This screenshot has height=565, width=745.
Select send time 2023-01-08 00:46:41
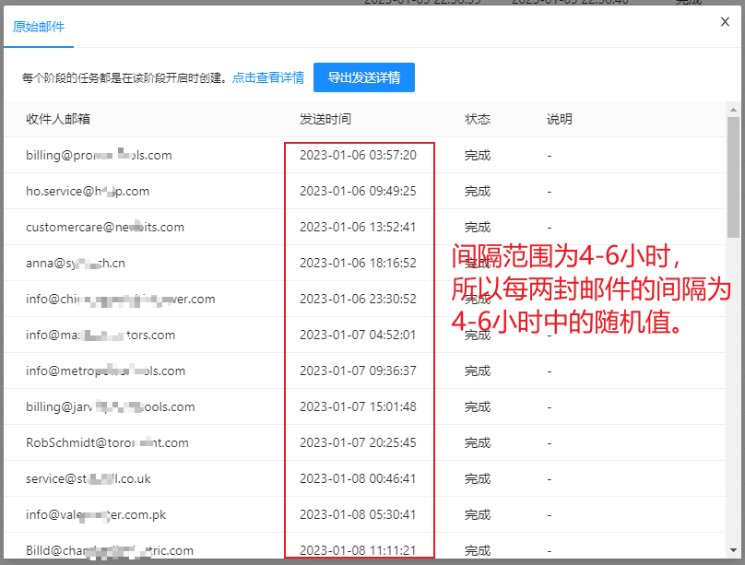[x=358, y=478]
